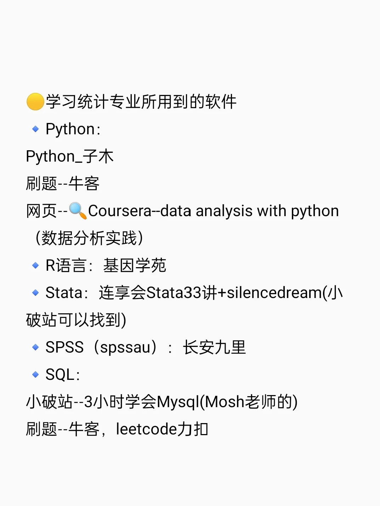
Task: Click the 3小时学会Mysql(Mosh老师的) line
Action: click(x=191, y=402)
